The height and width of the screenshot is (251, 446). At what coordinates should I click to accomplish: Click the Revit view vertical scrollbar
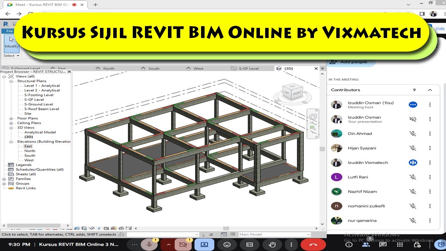[322, 149]
